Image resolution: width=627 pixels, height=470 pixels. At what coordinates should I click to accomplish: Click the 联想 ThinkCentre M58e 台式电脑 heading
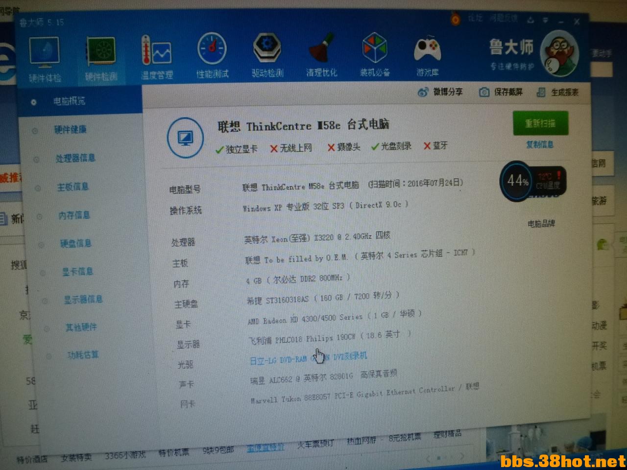click(303, 125)
